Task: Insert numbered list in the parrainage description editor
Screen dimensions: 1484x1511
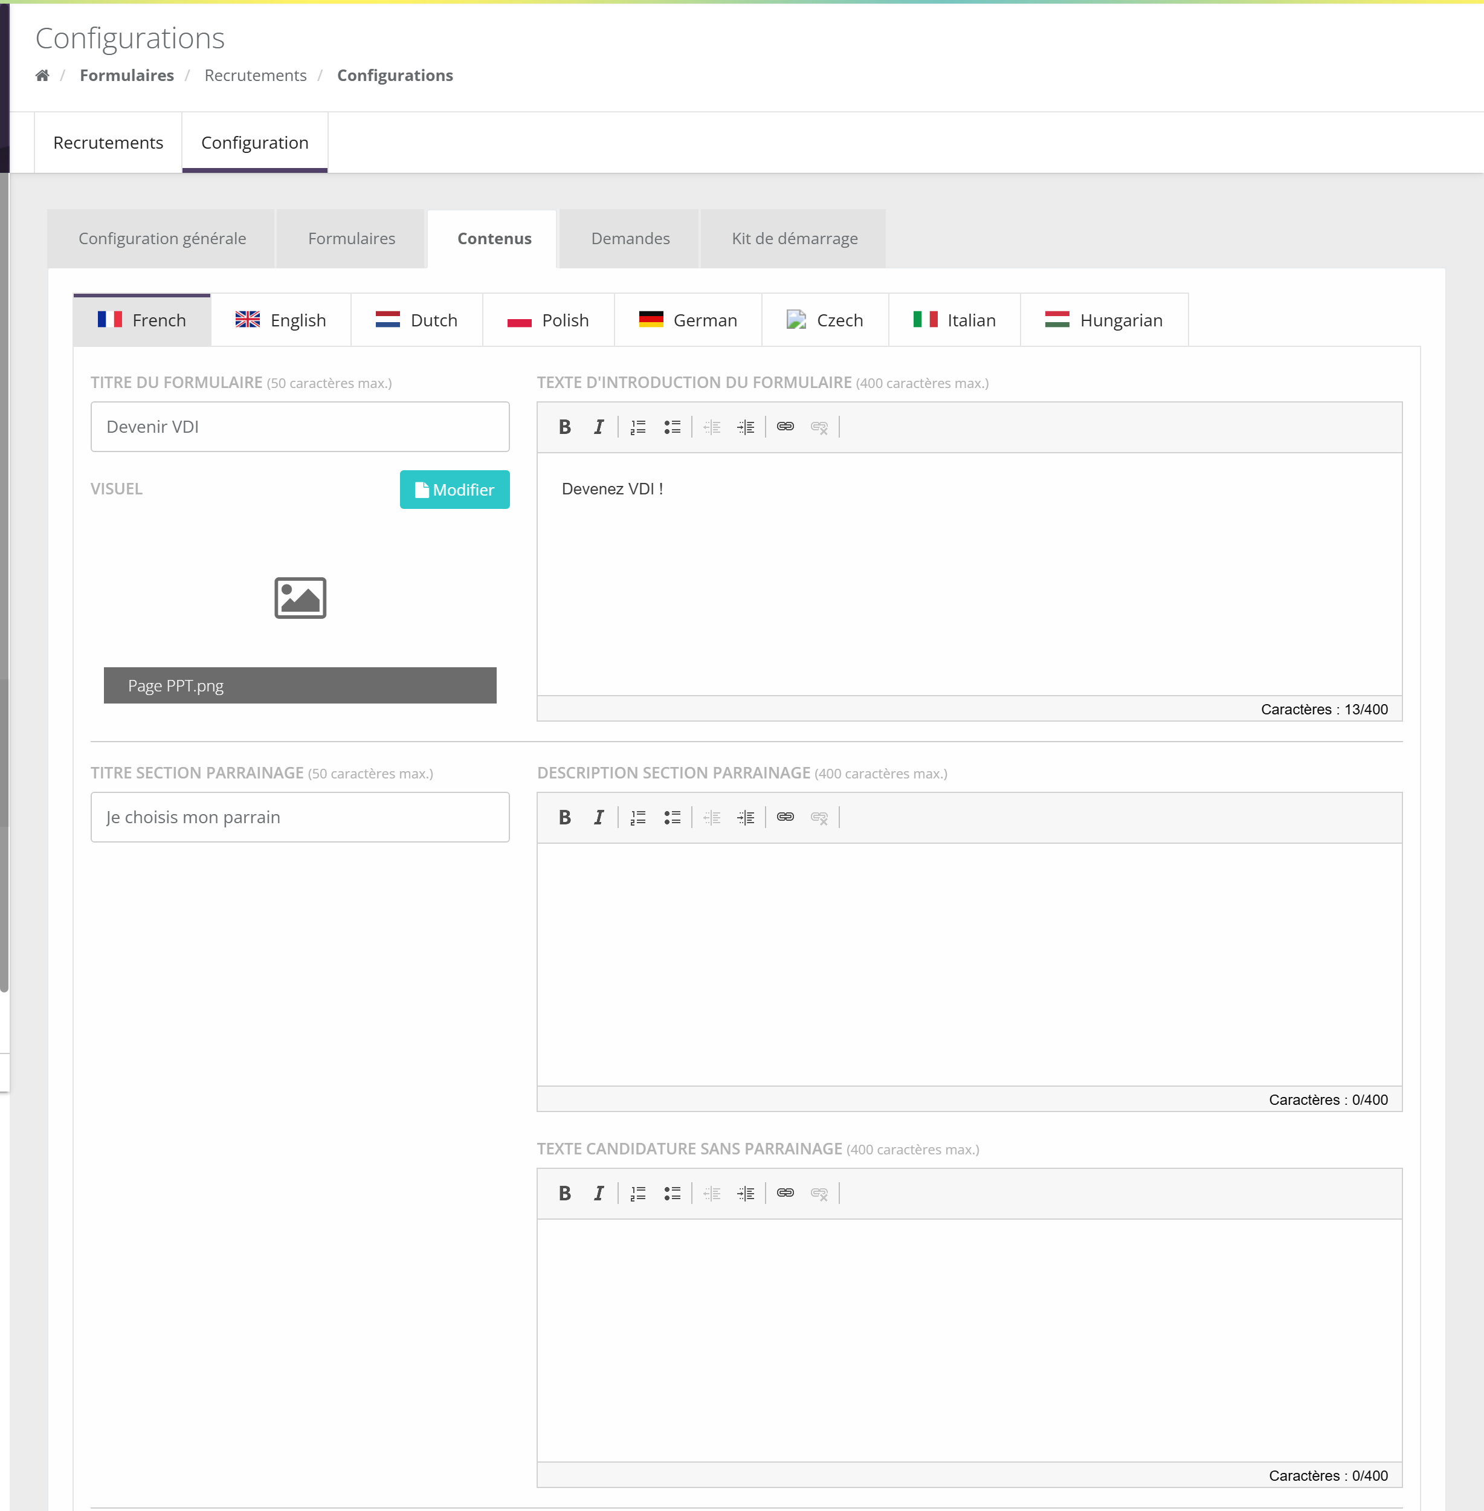Action: (x=637, y=817)
